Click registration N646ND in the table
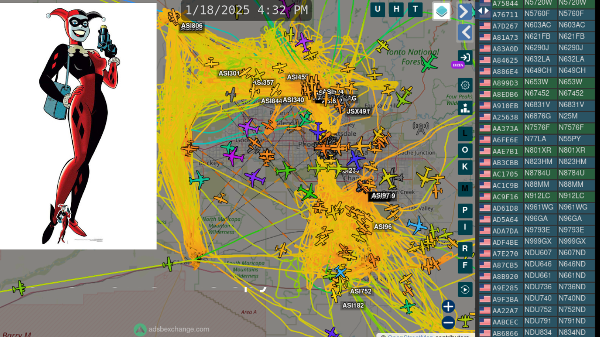 point(572,264)
